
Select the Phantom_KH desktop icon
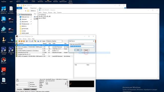pyautogui.click(x=11, y=40)
